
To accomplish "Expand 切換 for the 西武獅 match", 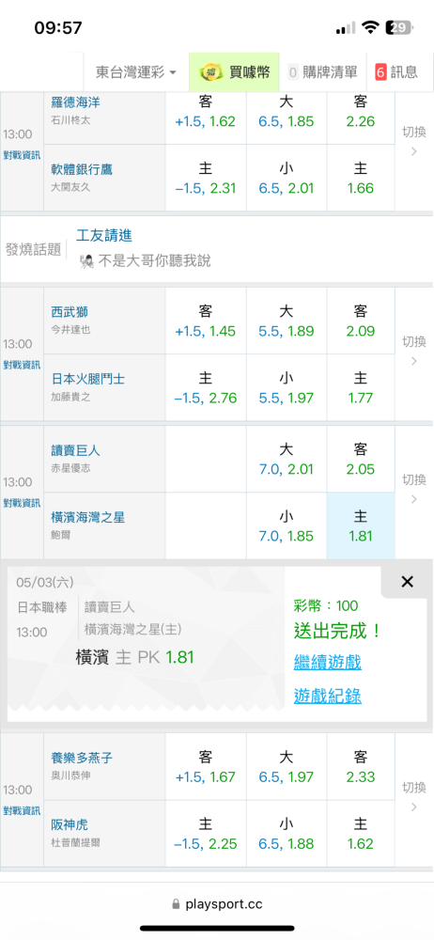I will (x=414, y=352).
